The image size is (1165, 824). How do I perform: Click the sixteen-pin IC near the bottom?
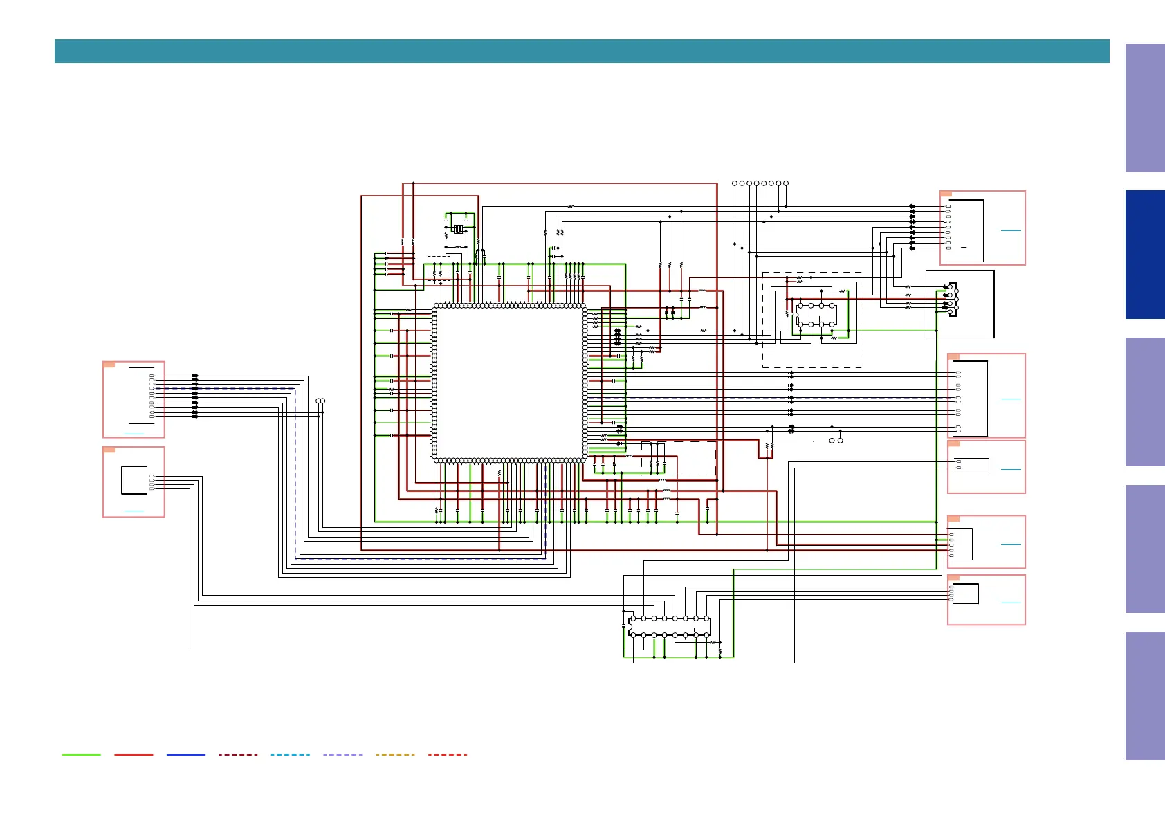tap(670, 627)
